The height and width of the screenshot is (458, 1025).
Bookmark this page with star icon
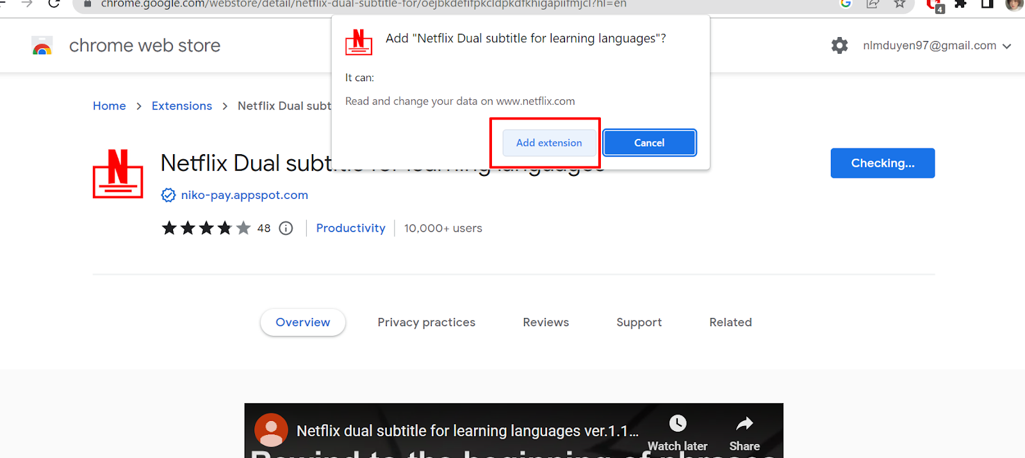click(x=900, y=4)
